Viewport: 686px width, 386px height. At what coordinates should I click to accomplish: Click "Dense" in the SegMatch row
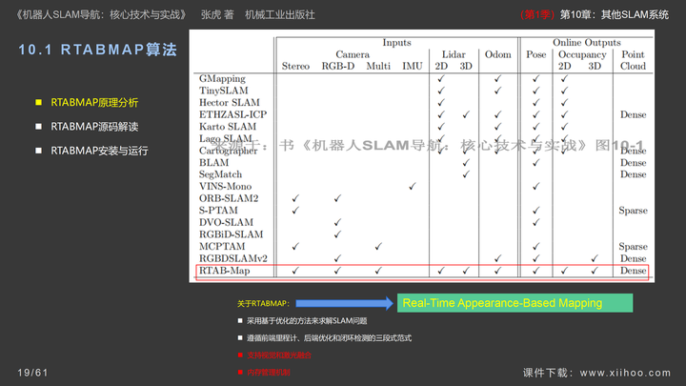tap(633, 174)
